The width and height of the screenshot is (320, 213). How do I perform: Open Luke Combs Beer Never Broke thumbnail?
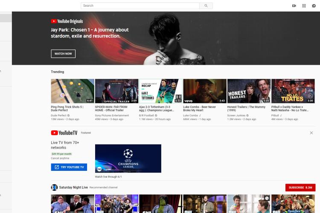(205, 91)
